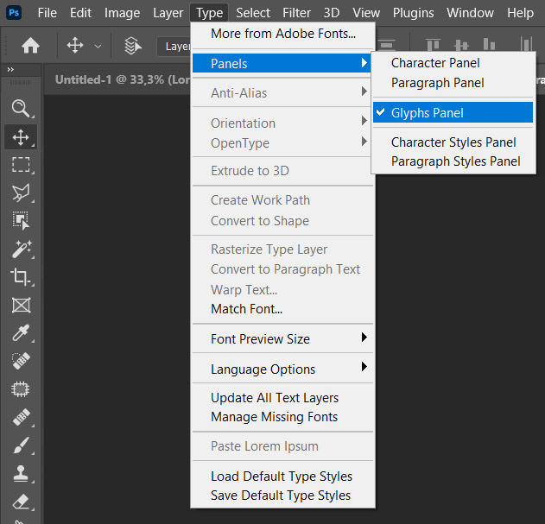Uncheck the Glyphs Panel item

(x=453, y=112)
